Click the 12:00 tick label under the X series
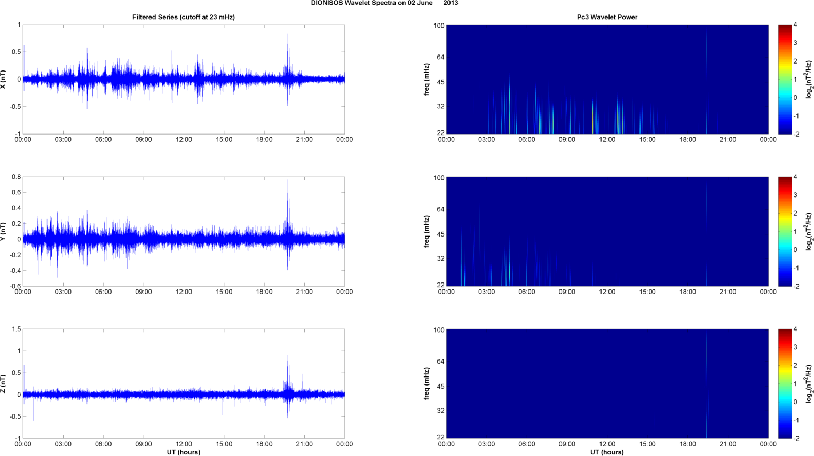The height and width of the screenshot is (456, 814). click(184, 140)
